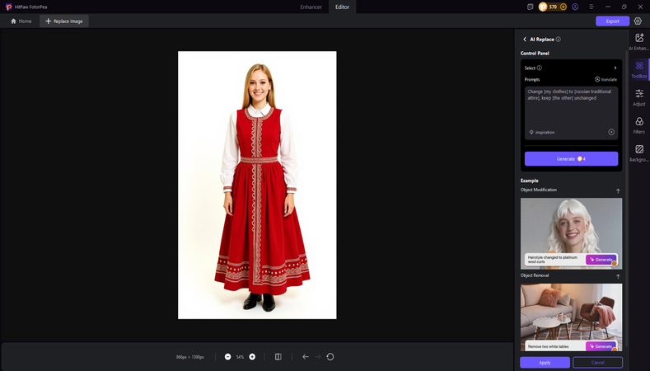The image size is (650, 371).
Task: Open the Filters panel
Action: [639, 125]
